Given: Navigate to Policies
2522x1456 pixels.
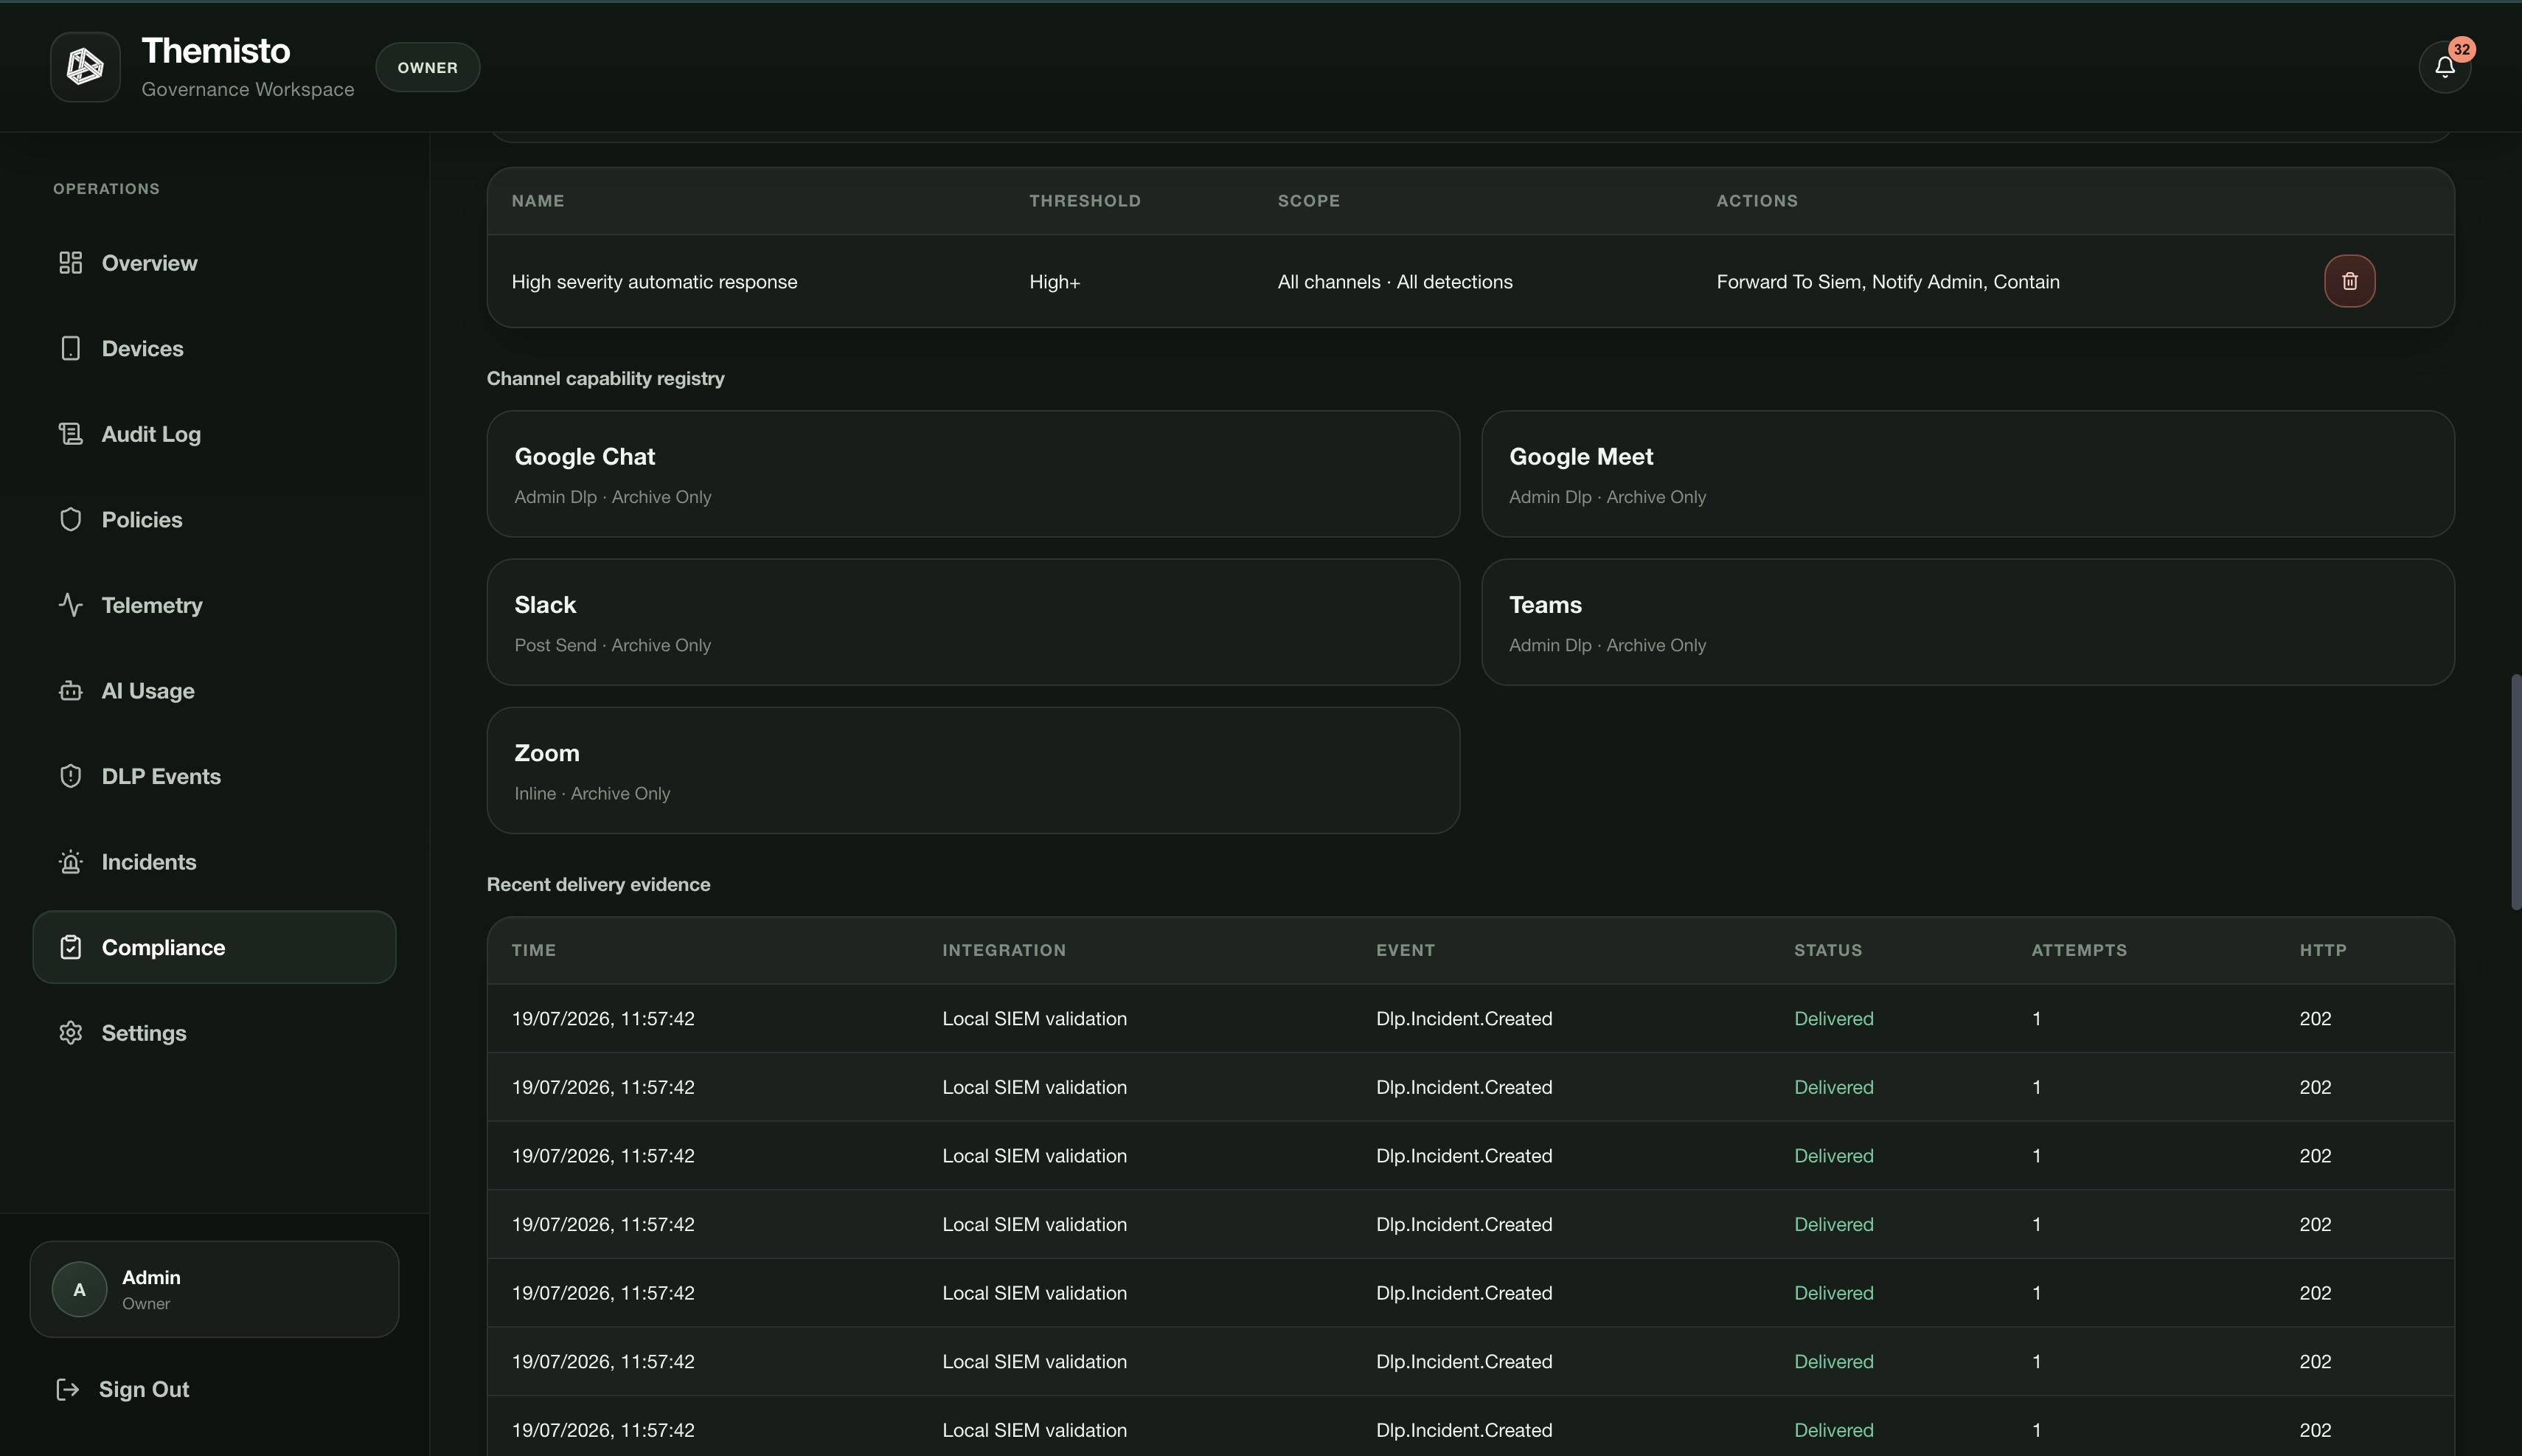Looking at the screenshot, I should pos(214,519).
